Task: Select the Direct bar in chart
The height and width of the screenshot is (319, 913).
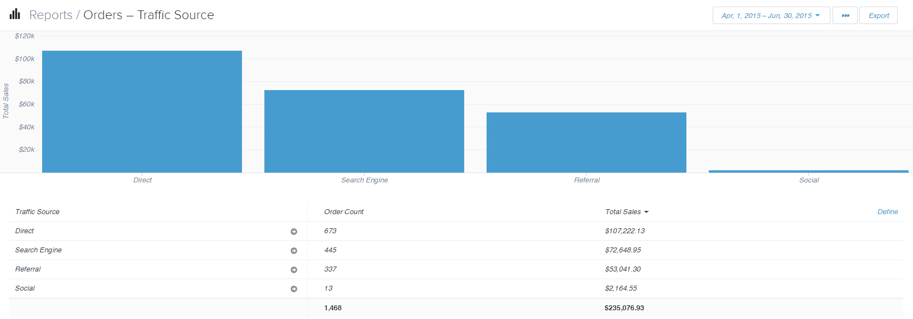Action: 142,112
